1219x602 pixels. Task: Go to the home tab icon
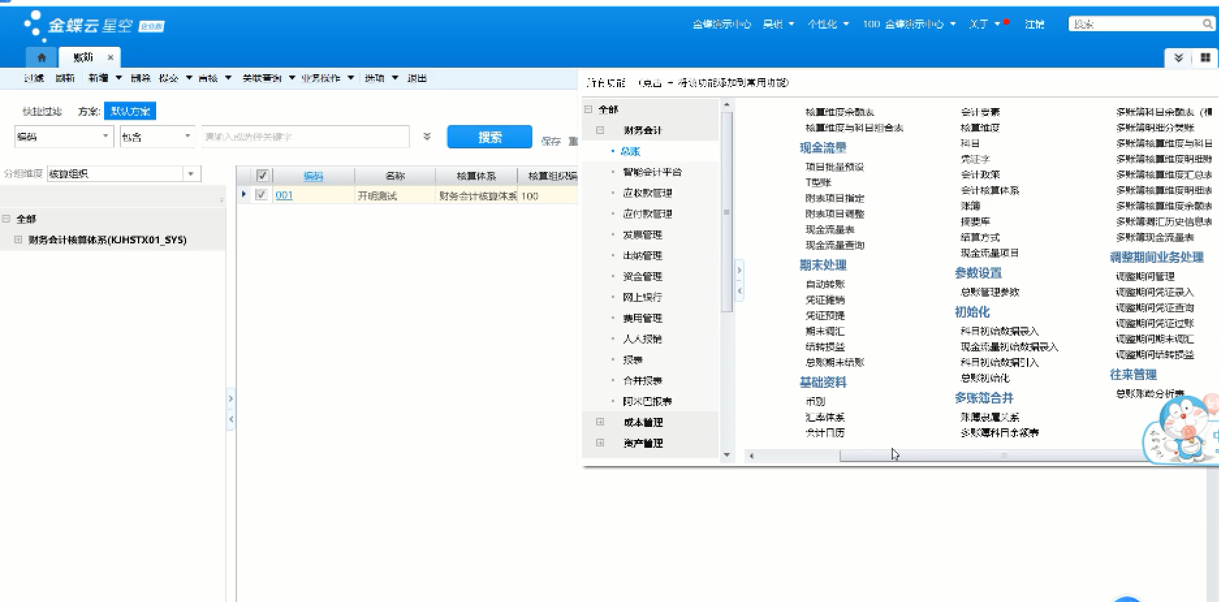42,57
